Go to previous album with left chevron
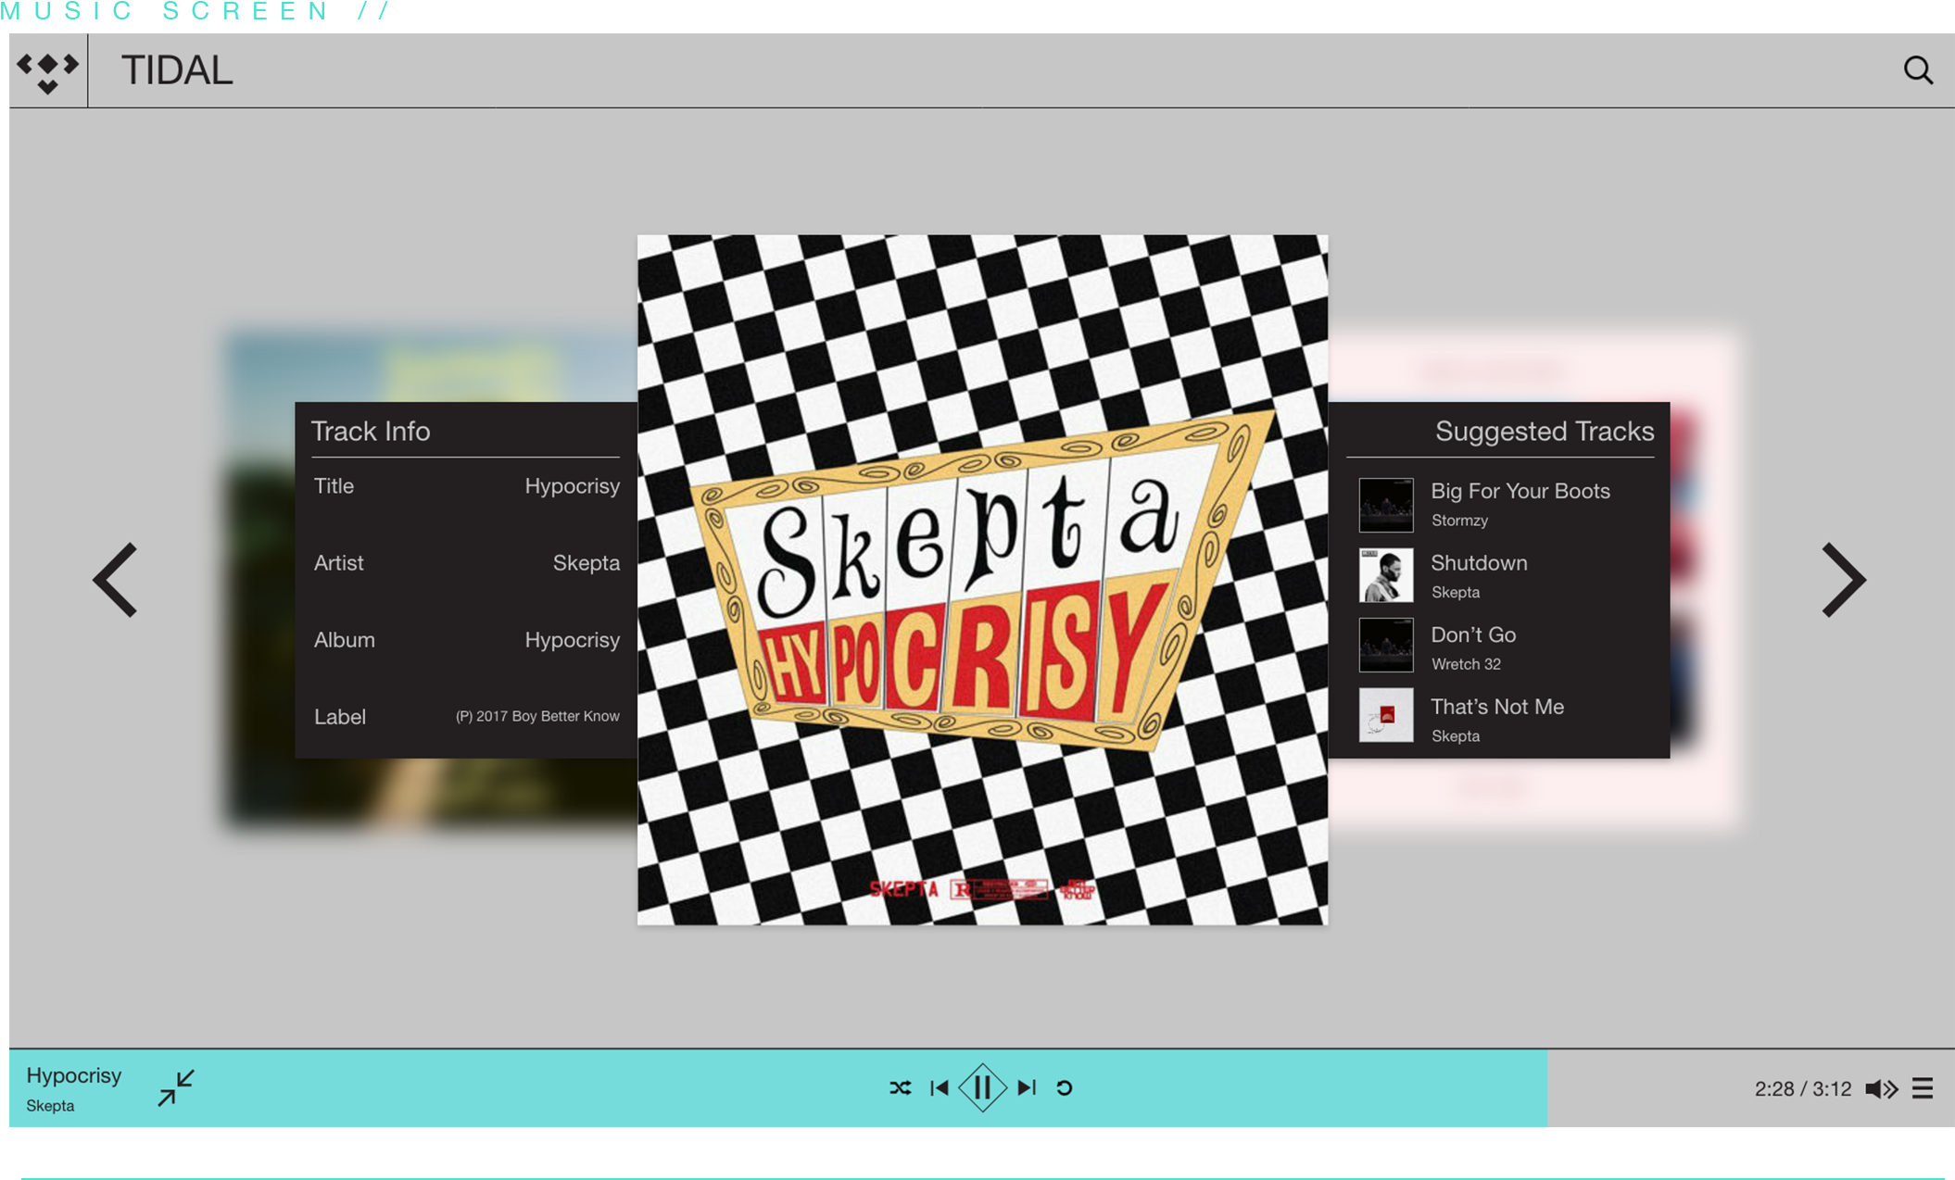This screenshot has width=1955, height=1180. coord(117,581)
